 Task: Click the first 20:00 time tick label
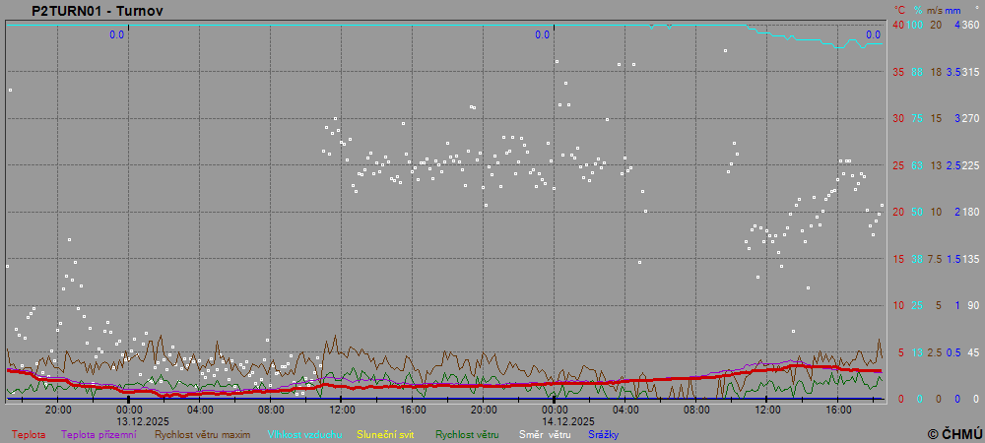[x=58, y=410]
